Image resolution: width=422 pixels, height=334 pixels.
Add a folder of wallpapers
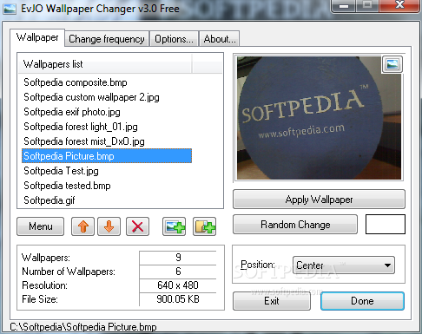pos(204,226)
